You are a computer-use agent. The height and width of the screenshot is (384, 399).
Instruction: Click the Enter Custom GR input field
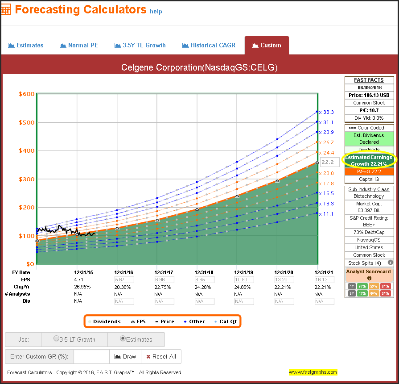pos(91,356)
